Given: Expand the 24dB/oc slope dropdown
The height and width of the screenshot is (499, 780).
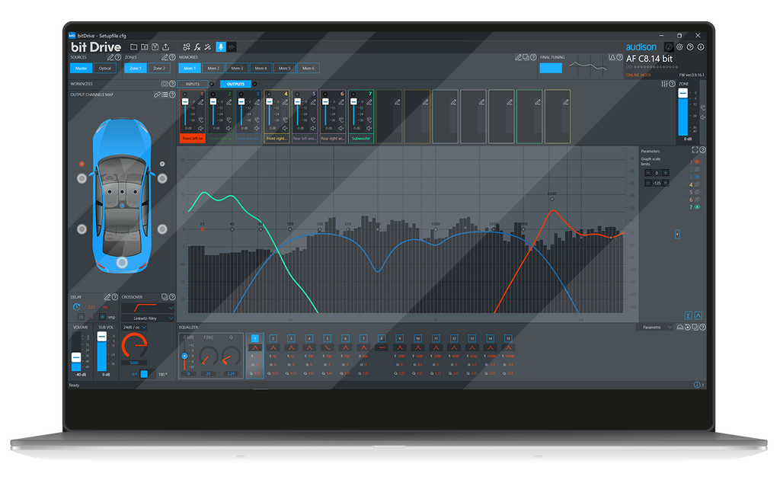Looking at the screenshot, I should [x=135, y=328].
